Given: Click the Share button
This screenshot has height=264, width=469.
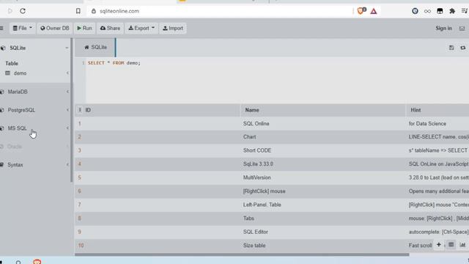Looking at the screenshot, I should click(111, 28).
